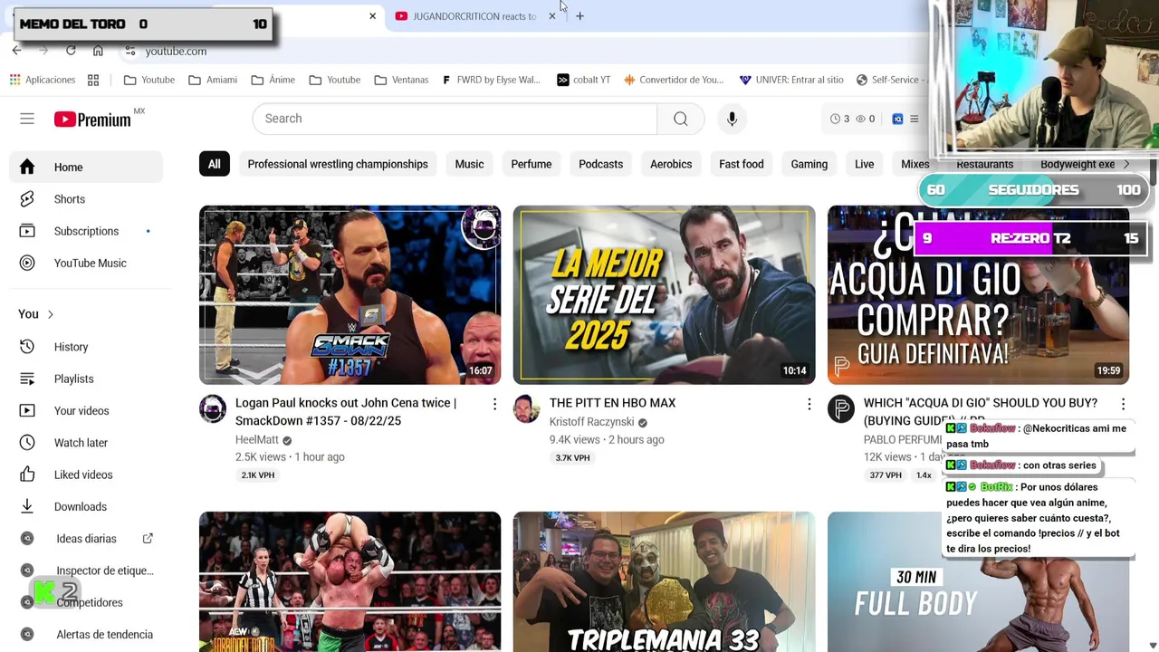
Task: Open the Ventanas bookmarks folder
Action: pos(401,80)
